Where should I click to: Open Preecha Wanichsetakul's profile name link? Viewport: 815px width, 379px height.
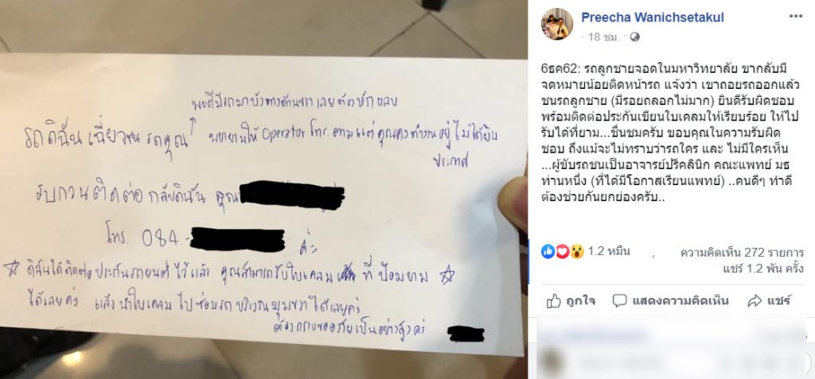click(653, 17)
